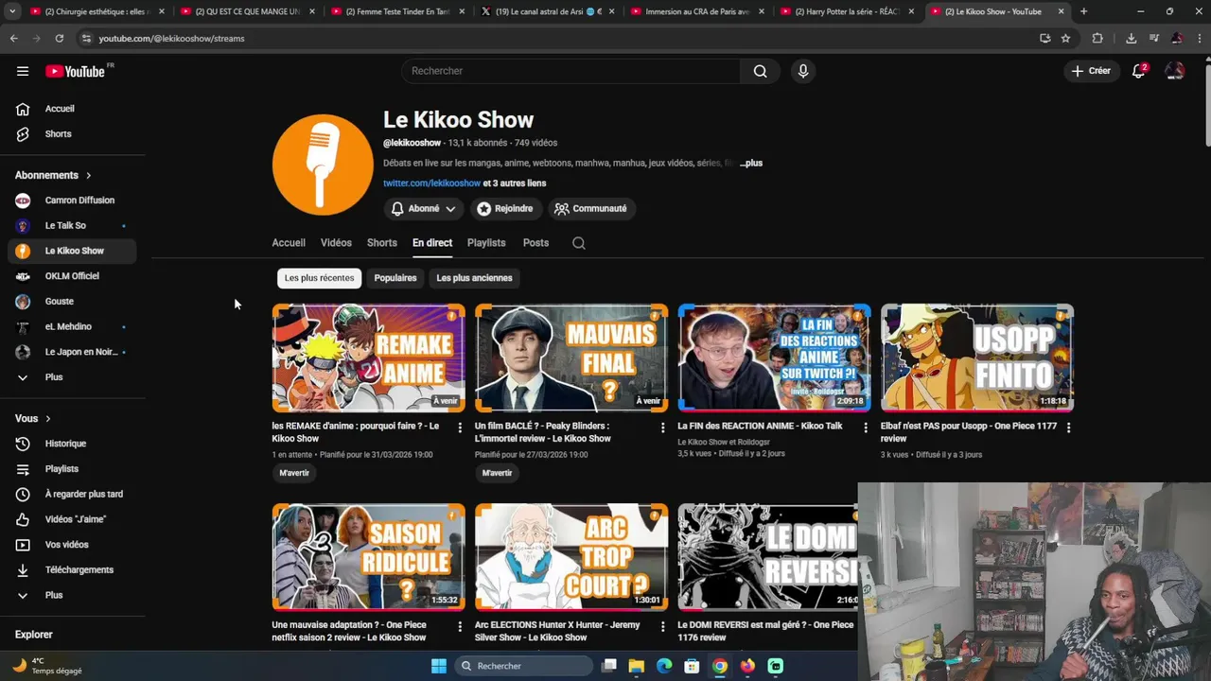Open À regarder plus tard
Screen dimensions: 1211x681
(x=72, y=494)
